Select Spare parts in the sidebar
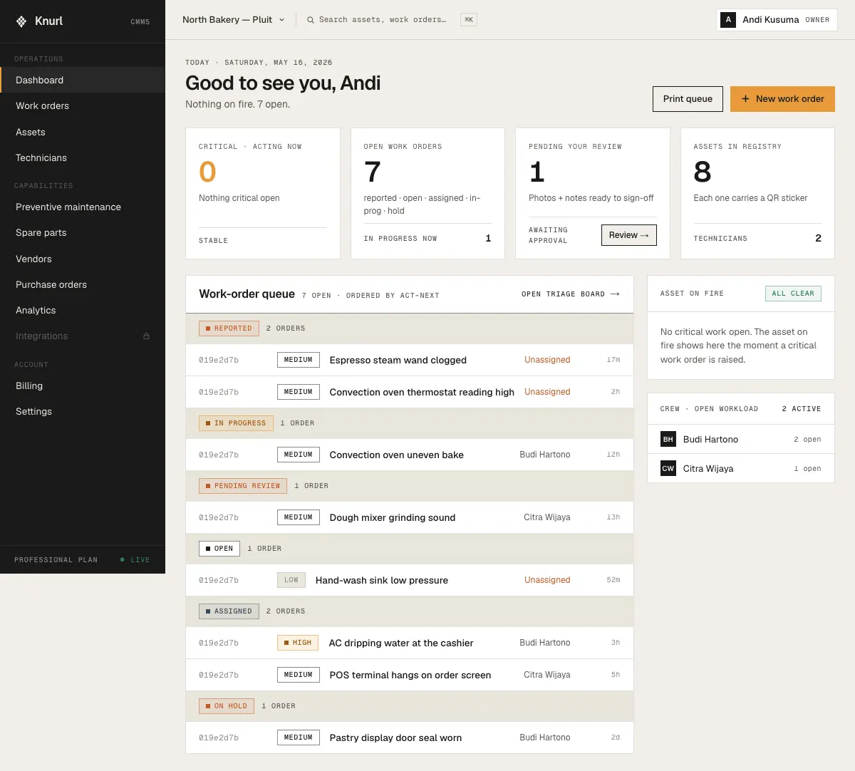This screenshot has height=771, width=855. (83, 233)
